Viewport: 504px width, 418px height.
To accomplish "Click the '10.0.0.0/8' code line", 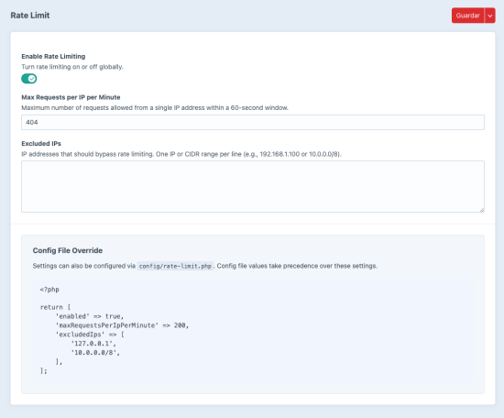I will tap(95, 352).
